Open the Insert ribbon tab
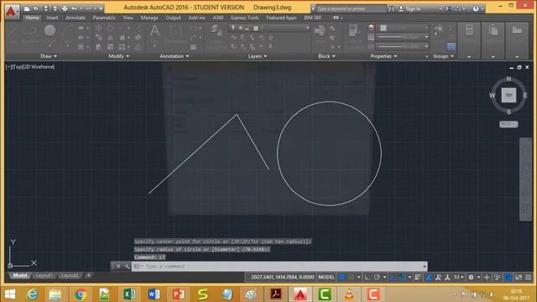 (x=52, y=18)
